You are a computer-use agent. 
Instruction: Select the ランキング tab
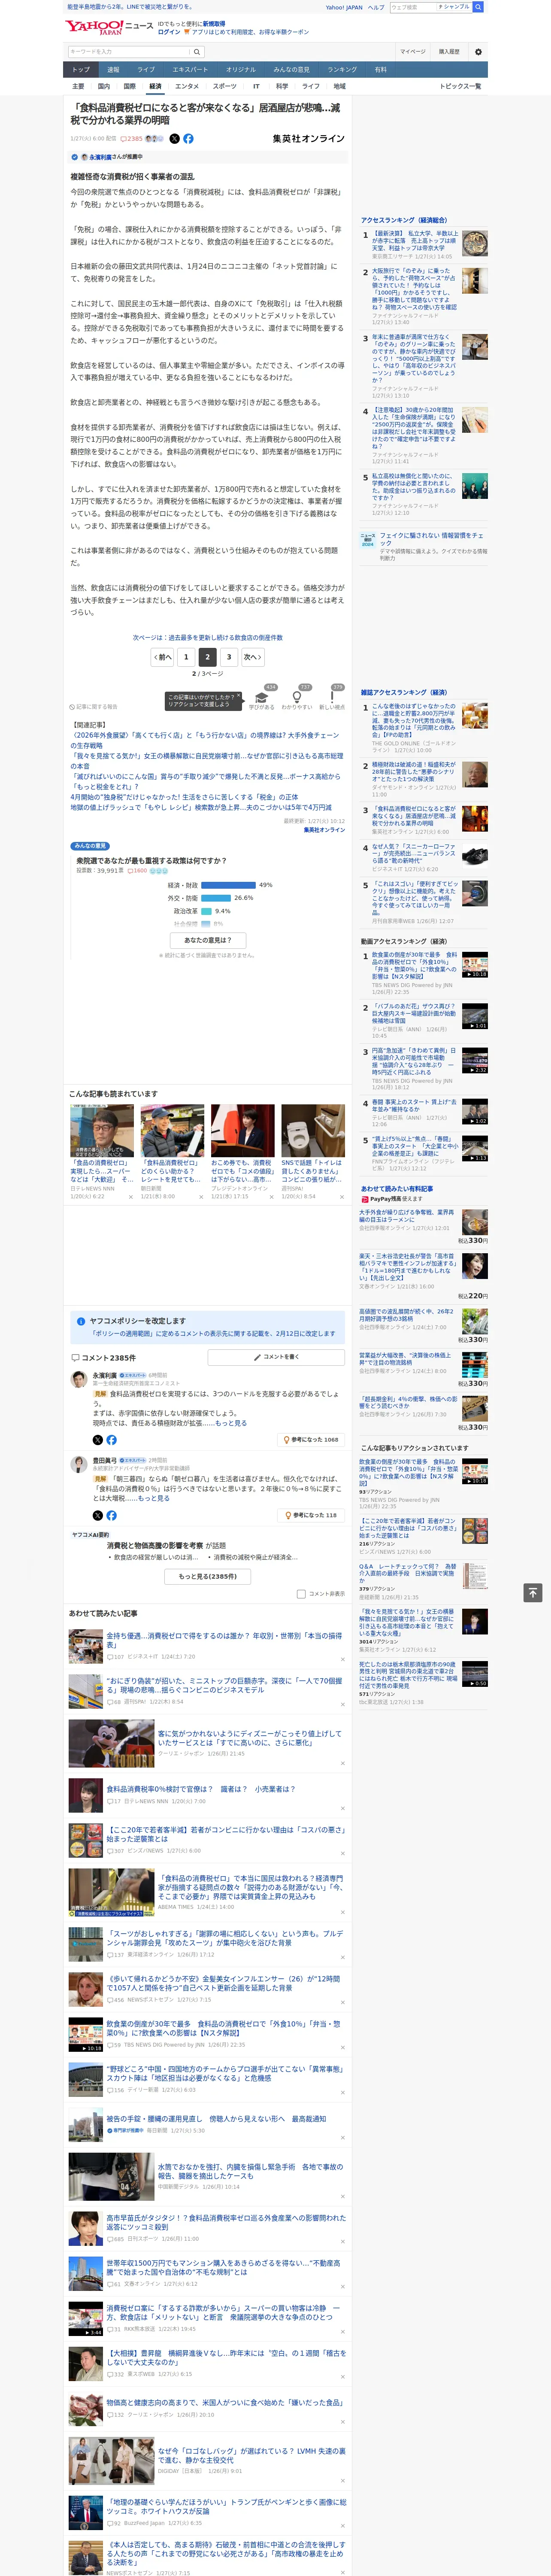[x=342, y=70]
